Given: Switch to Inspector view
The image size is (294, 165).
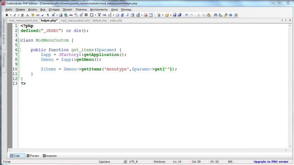Looking at the screenshot, I should (50, 156).
